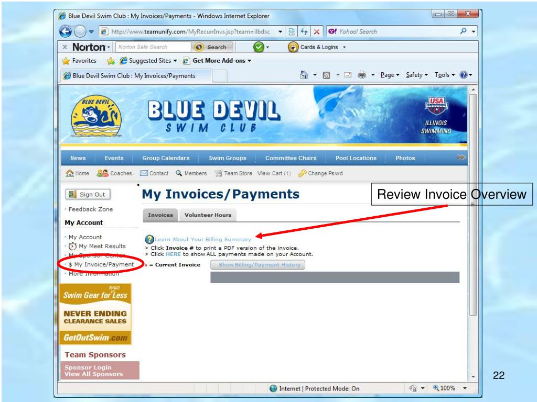Open Feedback Zone link
The width and height of the screenshot is (537, 402).
point(90,209)
